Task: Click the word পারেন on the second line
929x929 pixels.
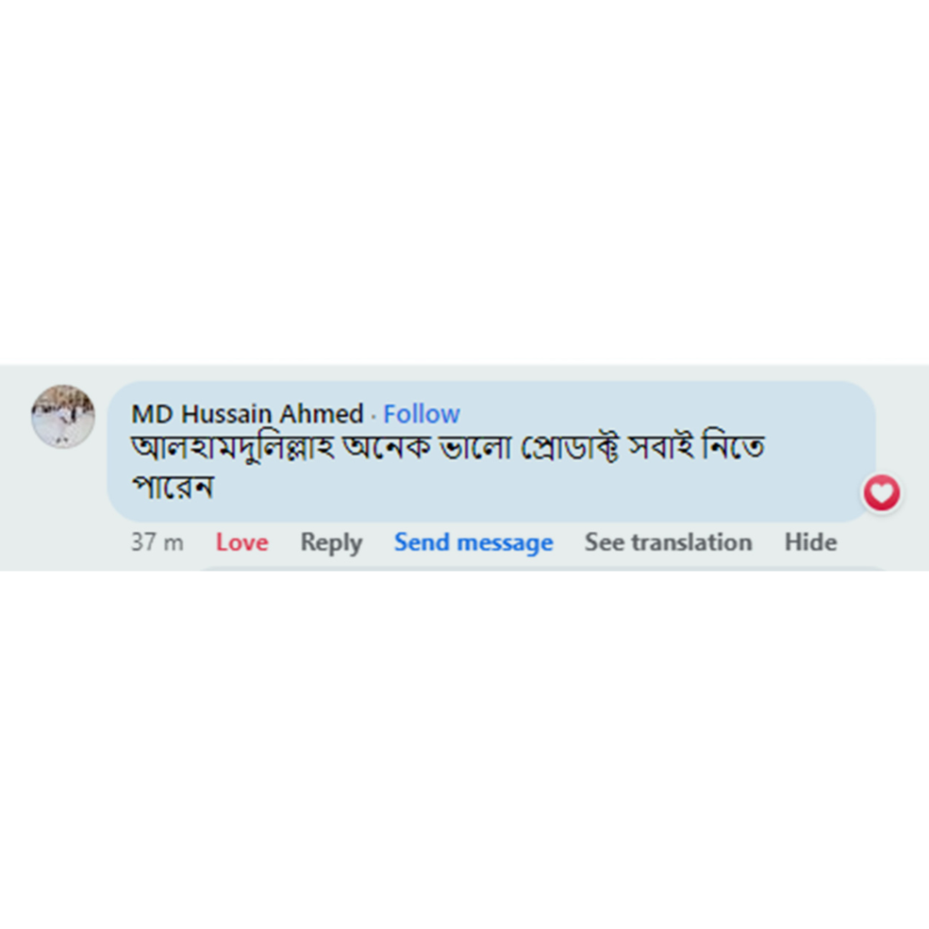Action: point(172,487)
